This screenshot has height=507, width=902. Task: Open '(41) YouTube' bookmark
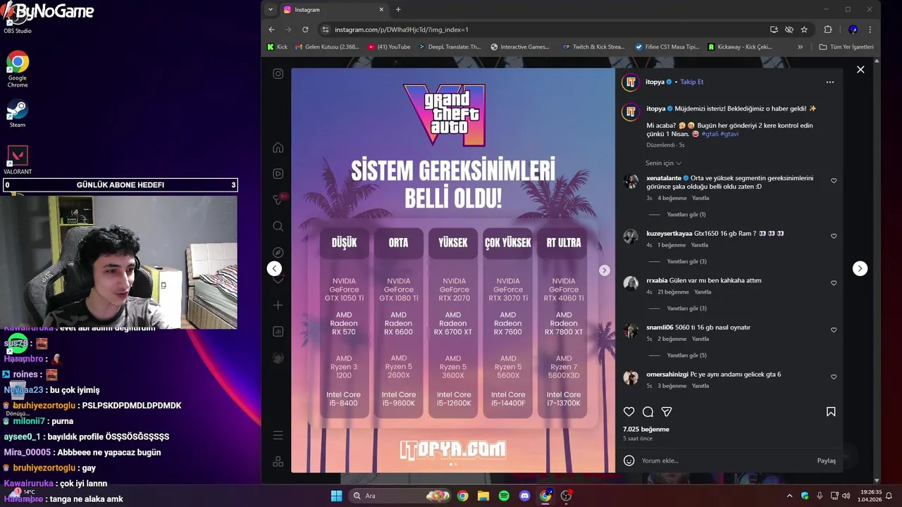(388, 47)
